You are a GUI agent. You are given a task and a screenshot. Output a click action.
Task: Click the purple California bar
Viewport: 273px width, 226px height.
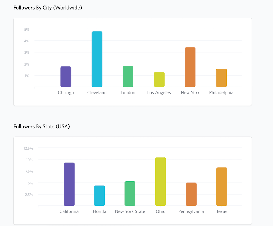[69, 184]
